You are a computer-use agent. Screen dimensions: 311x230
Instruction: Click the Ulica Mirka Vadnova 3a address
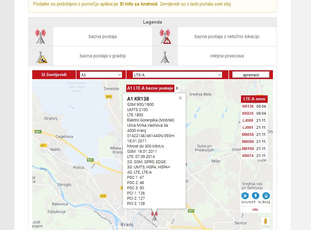(x=147, y=125)
